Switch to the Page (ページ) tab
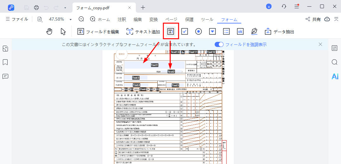 pos(171,19)
